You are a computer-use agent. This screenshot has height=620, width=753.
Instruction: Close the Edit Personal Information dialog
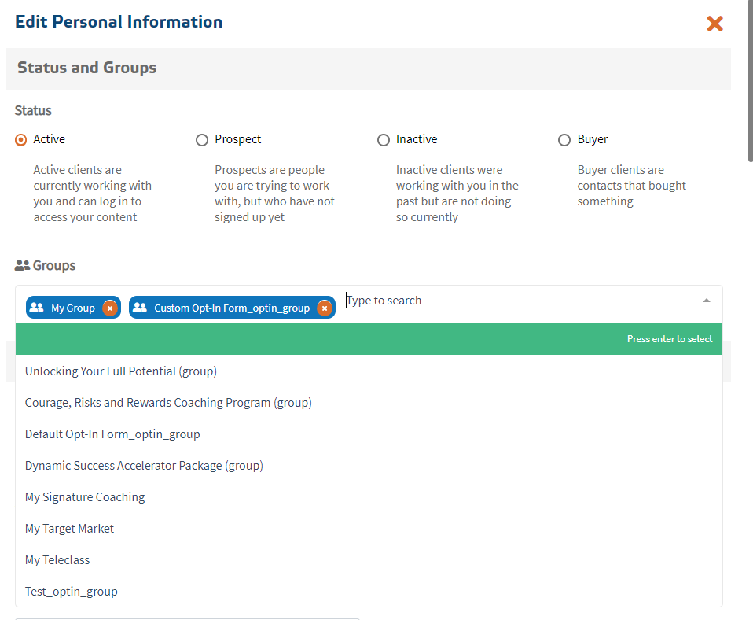tap(714, 24)
